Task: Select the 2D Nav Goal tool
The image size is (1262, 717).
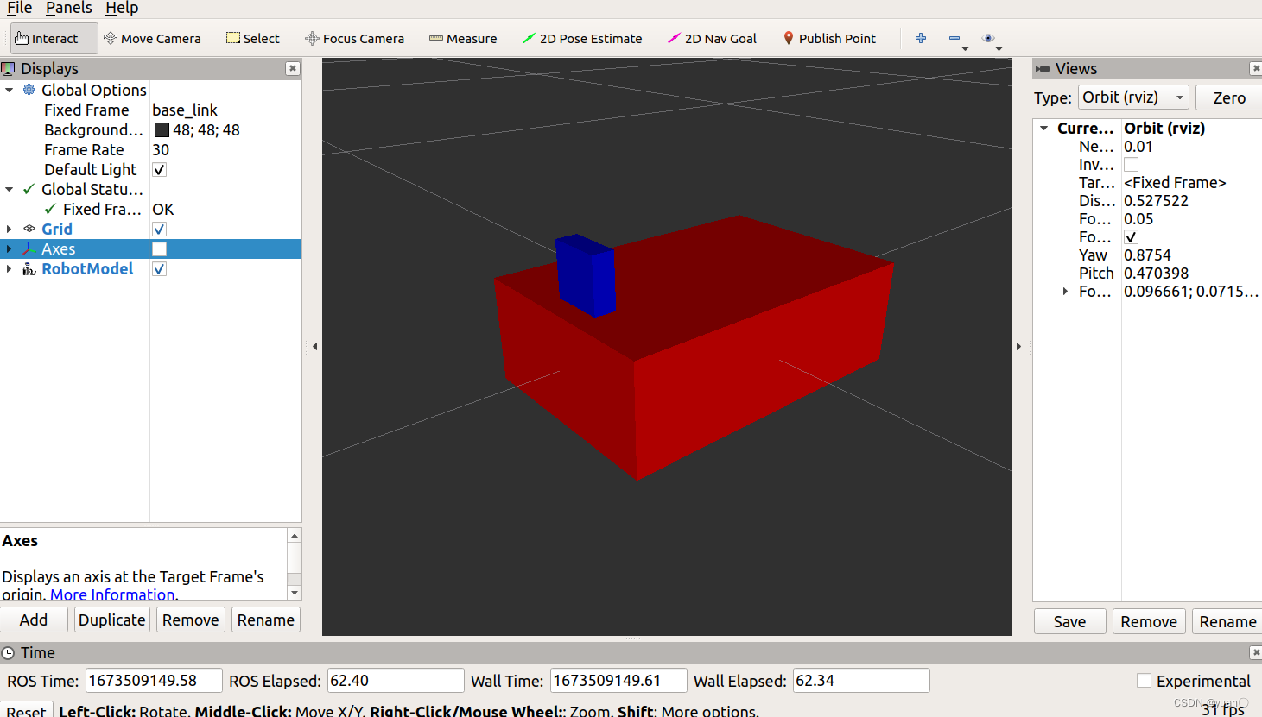Action: pos(712,39)
